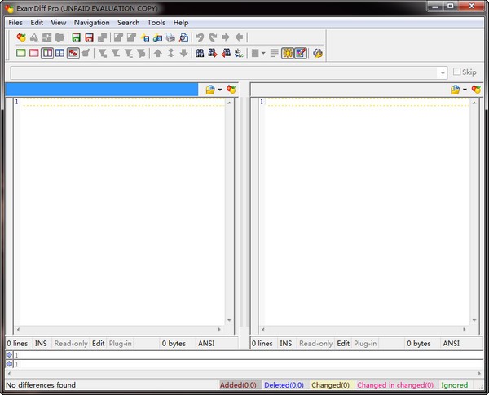The width and height of the screenshot is (489, 395).
Task: Click left pane horizontal scrollbar right arrow
Action: pos(219,330)
